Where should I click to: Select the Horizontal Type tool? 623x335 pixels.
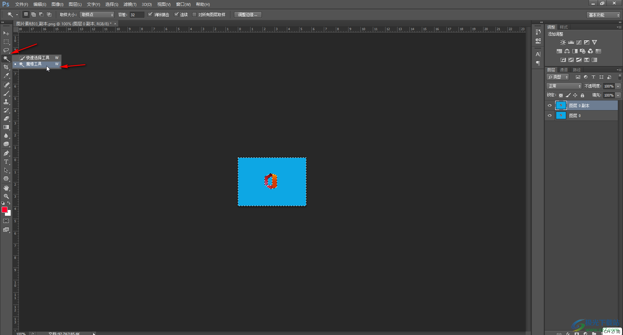pyautogui.click(x=6, y=162)
